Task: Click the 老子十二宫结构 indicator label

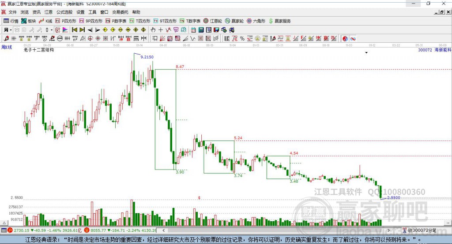Action: [39, 50]
